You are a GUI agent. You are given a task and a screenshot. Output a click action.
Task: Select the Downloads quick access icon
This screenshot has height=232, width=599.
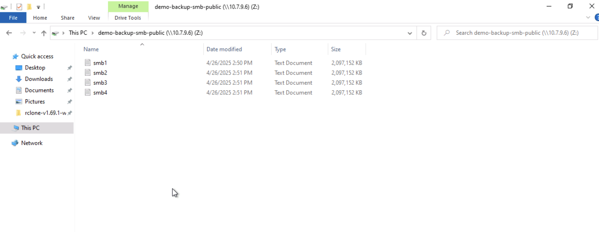coord(18,79)
